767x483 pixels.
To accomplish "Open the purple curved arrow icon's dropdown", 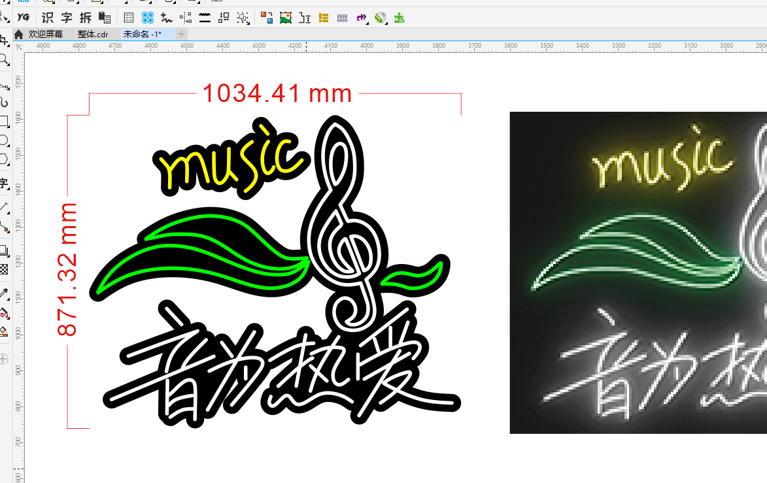I will [366, 22].
